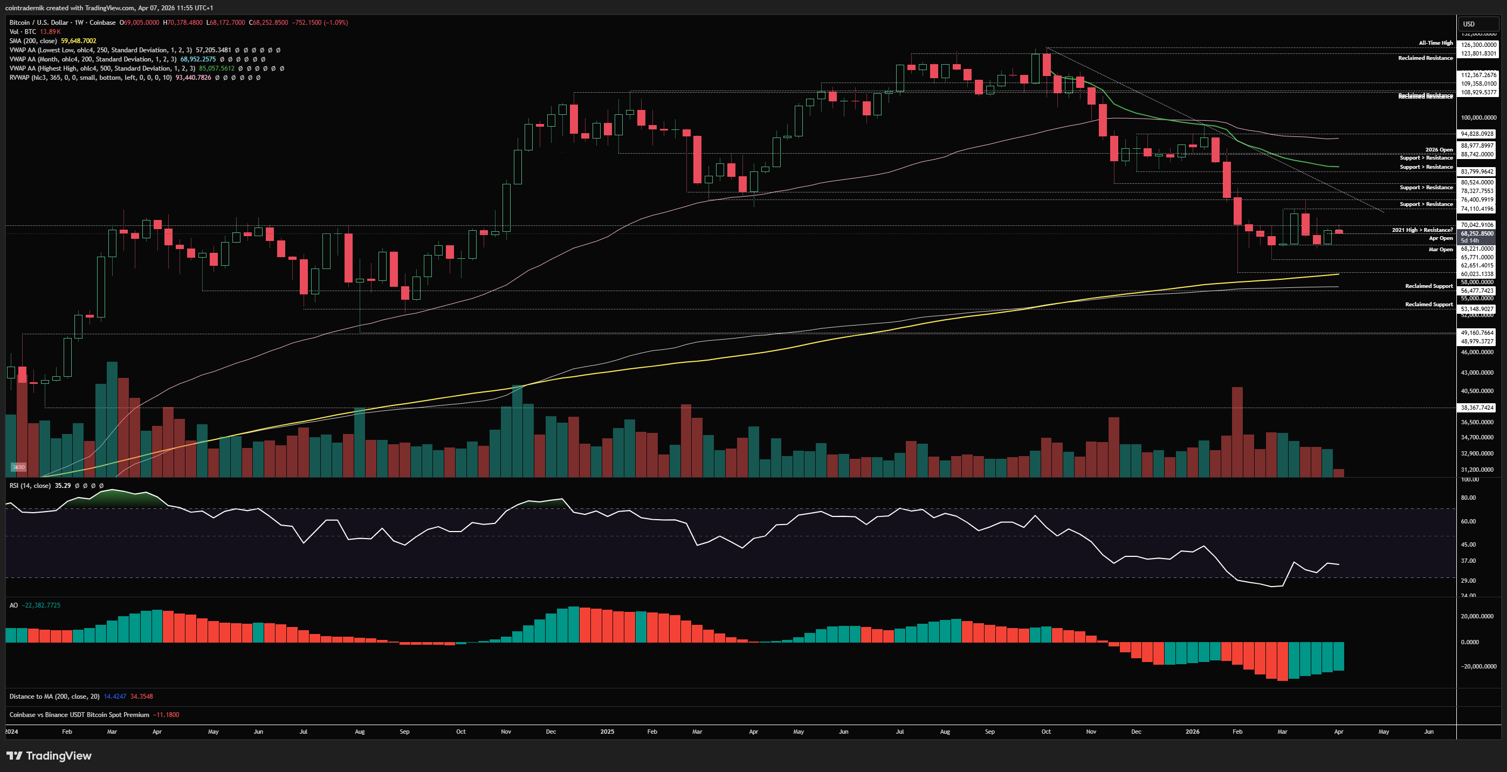Select the Bitcoin / U.S. Dollar symbol title
This screenshot has height=772, width=1507.
point(39,23)
